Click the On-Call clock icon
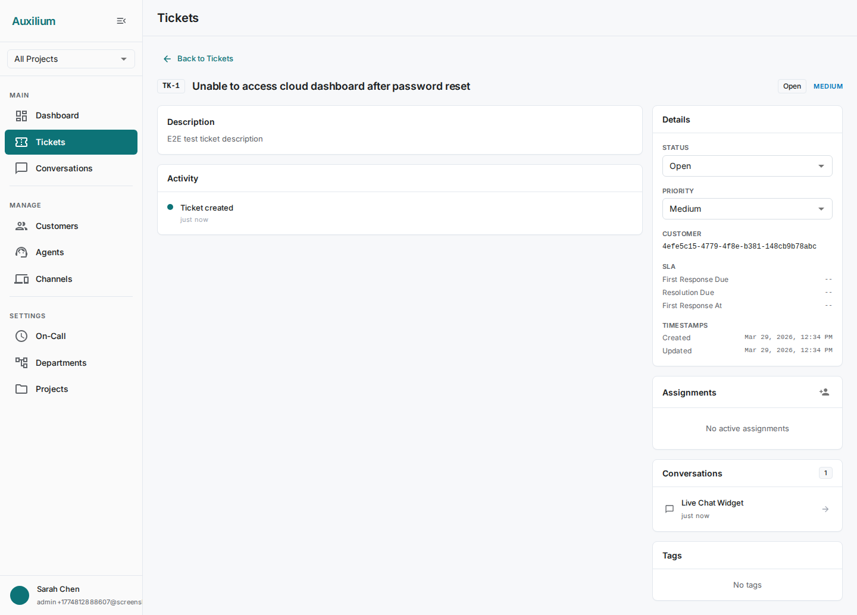 (x=21, y=336)
